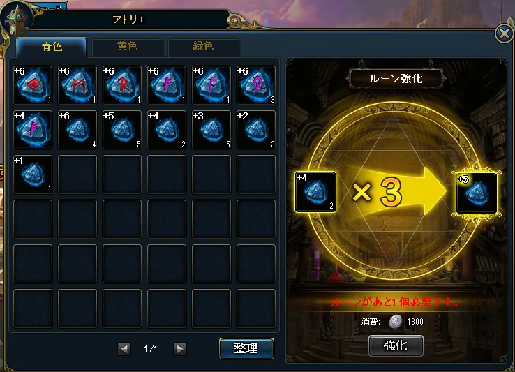The image size is (515, 372).
Task: Go to the next inventory page arrow
Action: 179,349
